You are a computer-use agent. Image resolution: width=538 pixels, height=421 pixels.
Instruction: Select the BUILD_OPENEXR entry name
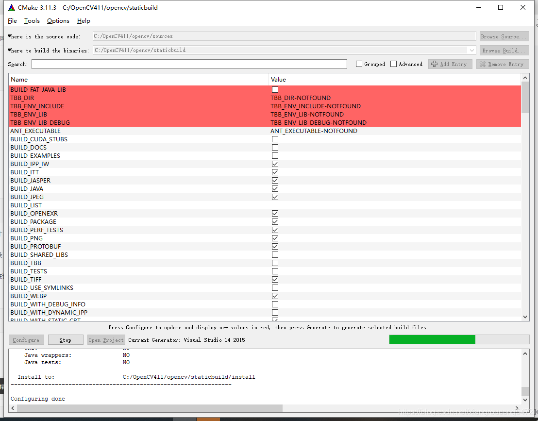pyautogui.click(x=34, y=214)
